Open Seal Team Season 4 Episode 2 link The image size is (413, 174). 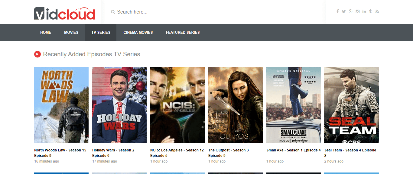click(x=350, y=153)
